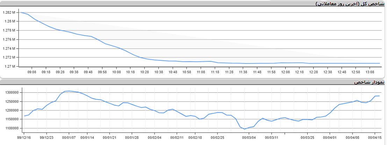Select the 00/02/11 date axis label
The width and height of the screenshot is (387, 145).
coord(177,137)
